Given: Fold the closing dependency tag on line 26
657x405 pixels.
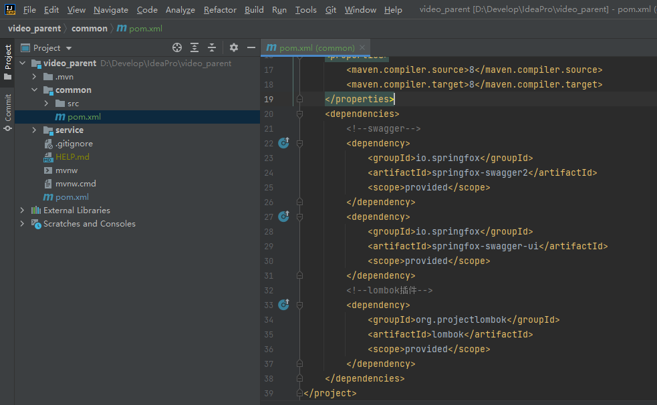Looking at the screenshot, I should (x=299, y=202).
